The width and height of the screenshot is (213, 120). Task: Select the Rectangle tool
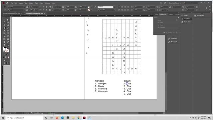[8, 33]
